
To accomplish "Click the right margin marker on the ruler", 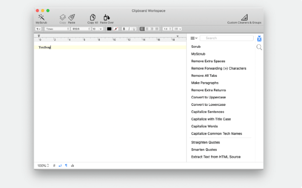I will coord(178,36).
